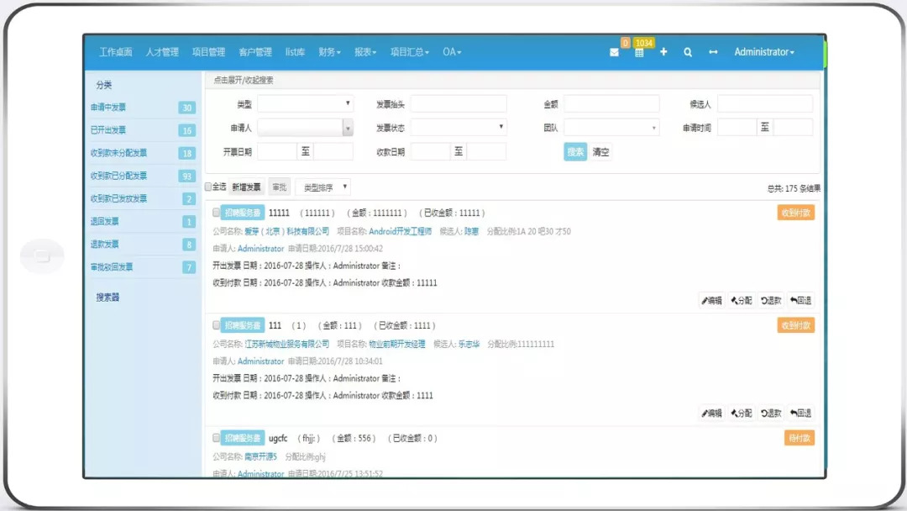Open the 类型排序 sort dropdown
907x511 pixels.
click(x=322, y=187)
